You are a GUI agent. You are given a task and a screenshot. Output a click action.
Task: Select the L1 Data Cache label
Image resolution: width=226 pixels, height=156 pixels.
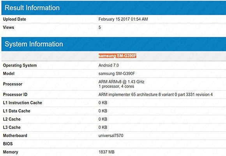pyautogui.click(x=17, y=111)
